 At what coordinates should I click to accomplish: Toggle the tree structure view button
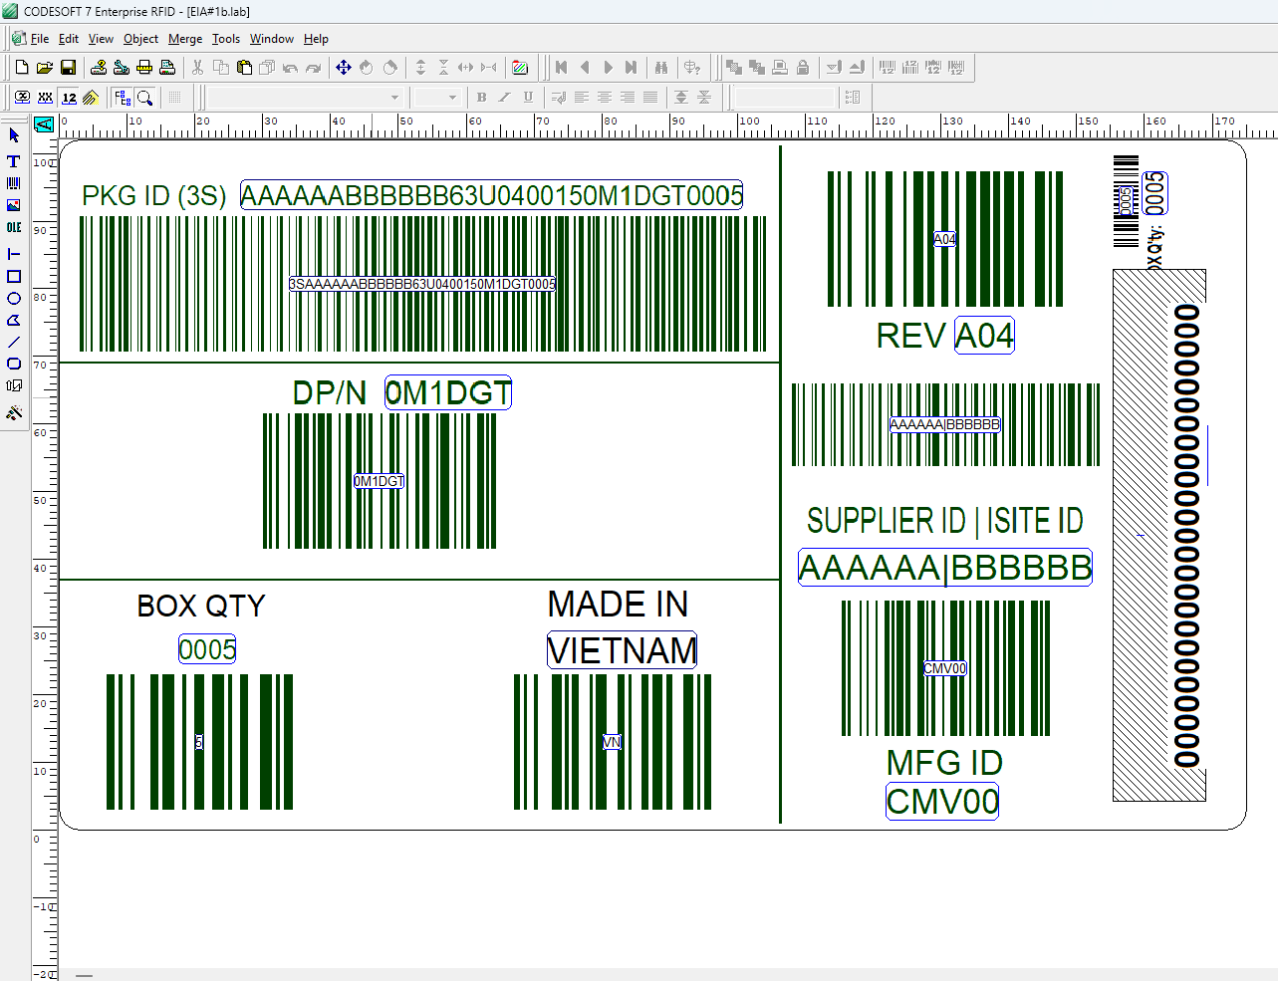point(123,98)
